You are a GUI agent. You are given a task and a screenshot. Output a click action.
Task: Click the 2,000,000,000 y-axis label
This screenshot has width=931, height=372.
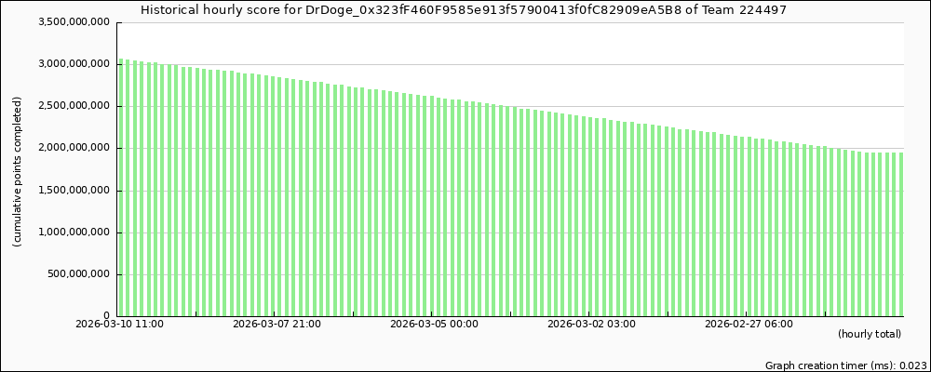(x=72, y=148)
